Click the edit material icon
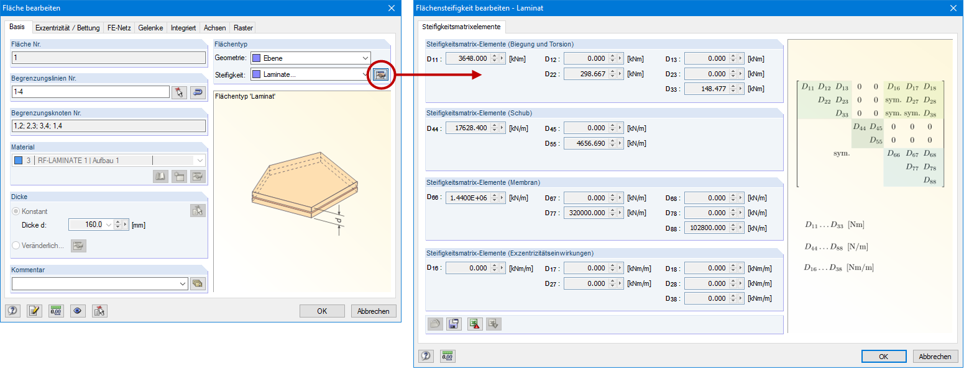The height and width of the screenshot is (369, 964). (198, 177)
